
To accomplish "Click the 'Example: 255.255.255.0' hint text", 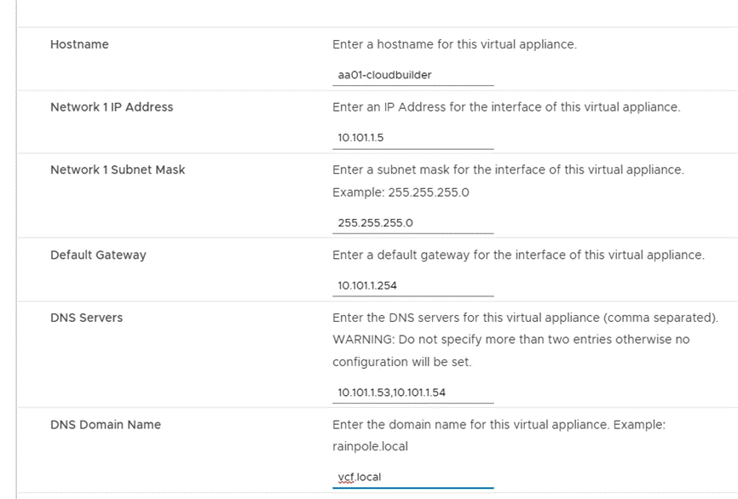I will (x=401, y=192).
